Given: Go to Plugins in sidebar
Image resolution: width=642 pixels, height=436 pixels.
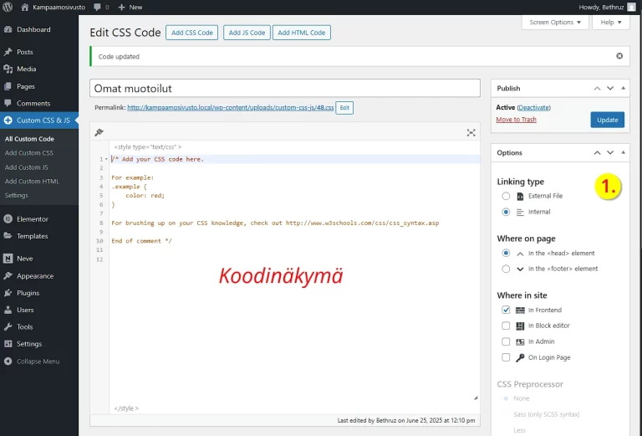Looking at the screenshot, I should pos(28,293).
